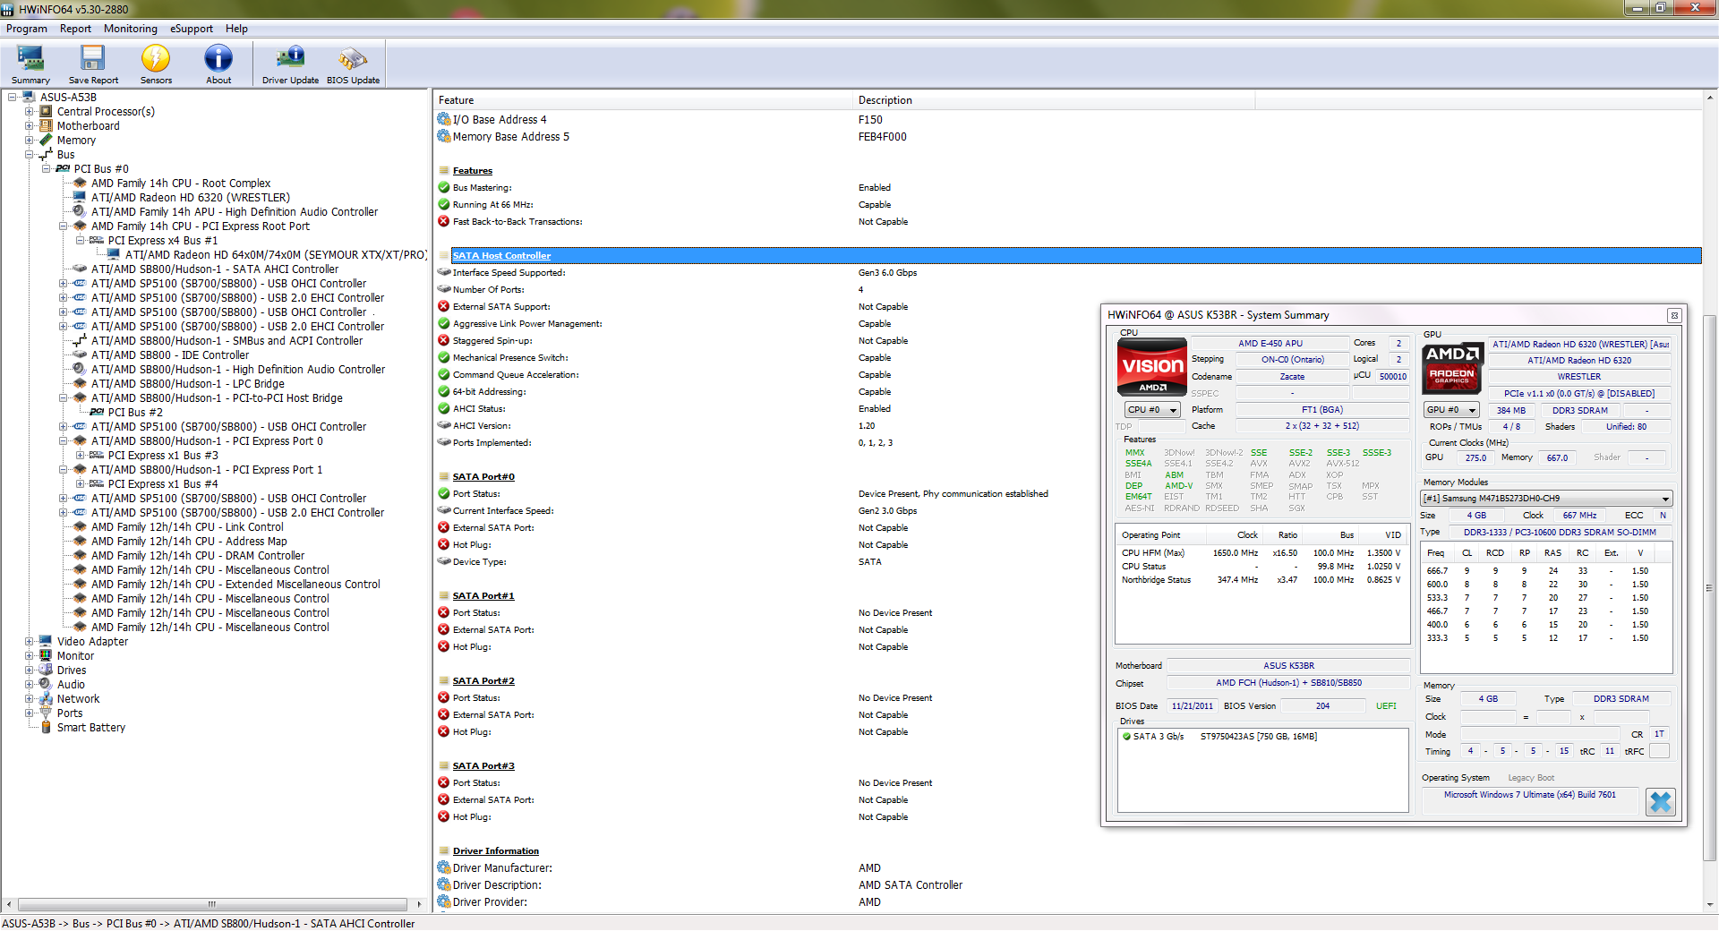Click the Interface Speed Supported row
Image resolution: width=1719 pixels, height=931 pixels.
pyautogui.click(x=1067, y=273)
